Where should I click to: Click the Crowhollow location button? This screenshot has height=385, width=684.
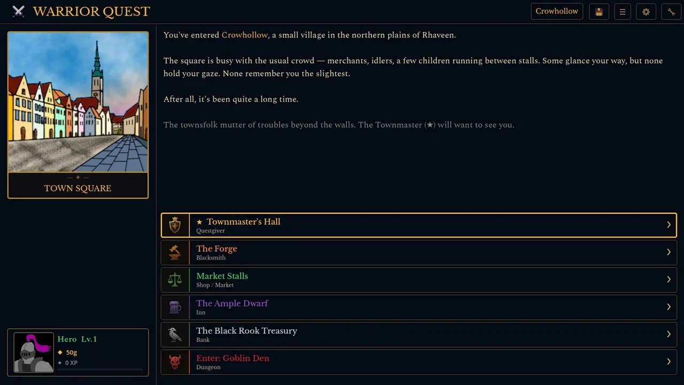(x=557, y=12)
